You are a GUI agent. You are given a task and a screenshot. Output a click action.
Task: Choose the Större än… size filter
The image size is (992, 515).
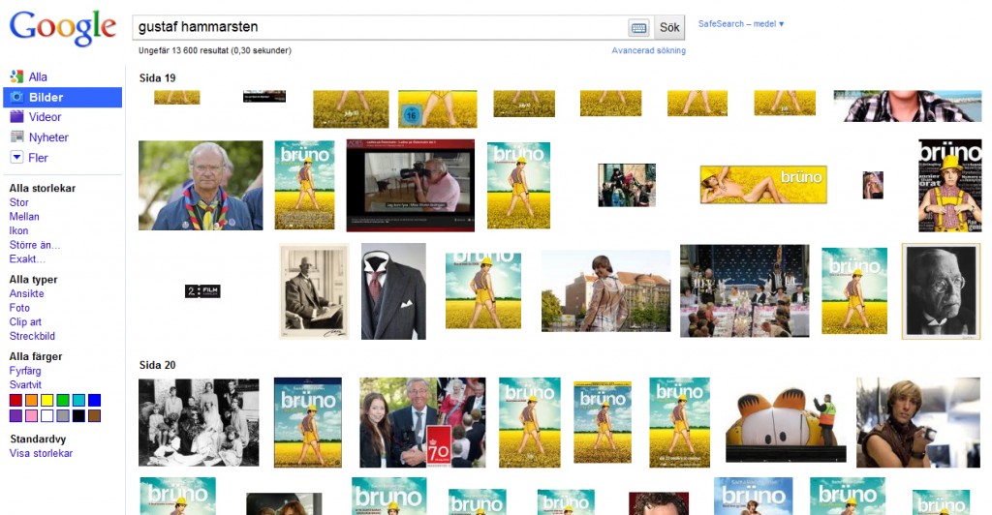[x=35, y=245]
